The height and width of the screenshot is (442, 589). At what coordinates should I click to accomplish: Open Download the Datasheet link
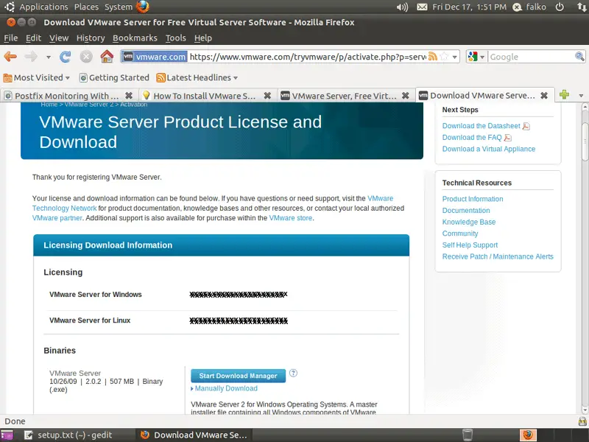tap(482, 126)
